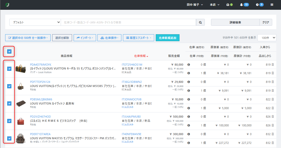
Task: Toggle the select-all header checkbox
Action: (9, 51)
